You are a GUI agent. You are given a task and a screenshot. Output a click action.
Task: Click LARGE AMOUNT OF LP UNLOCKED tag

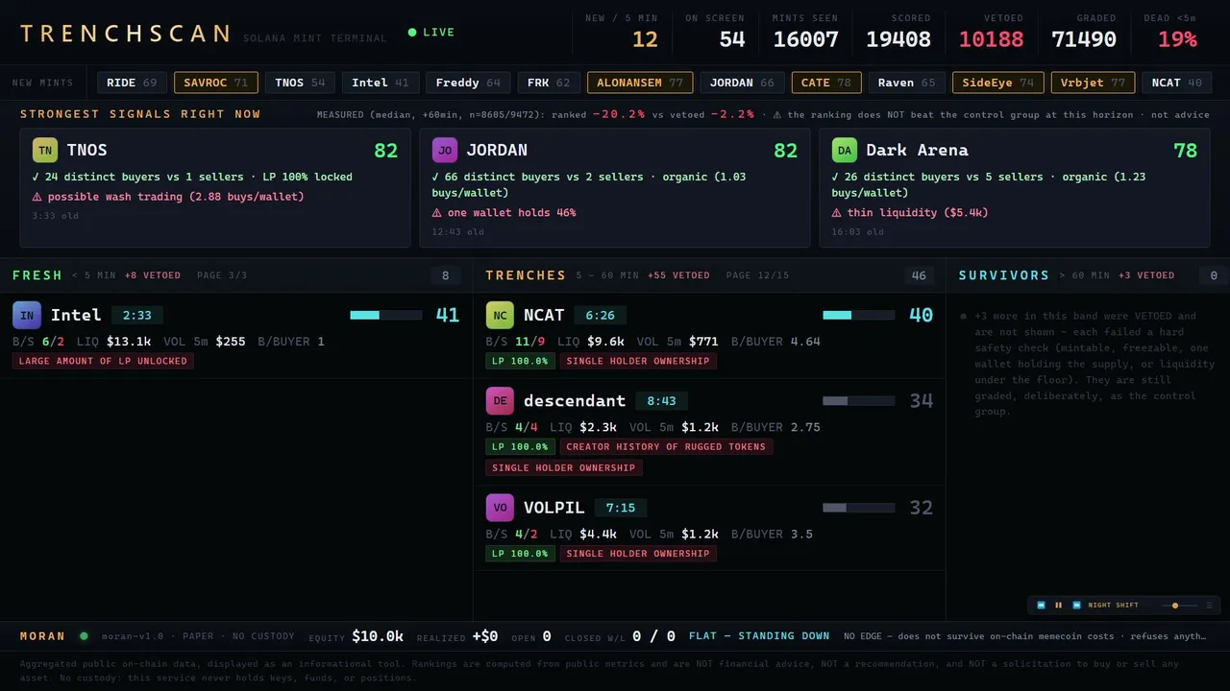pyautogui.click(x=103, y=361)
